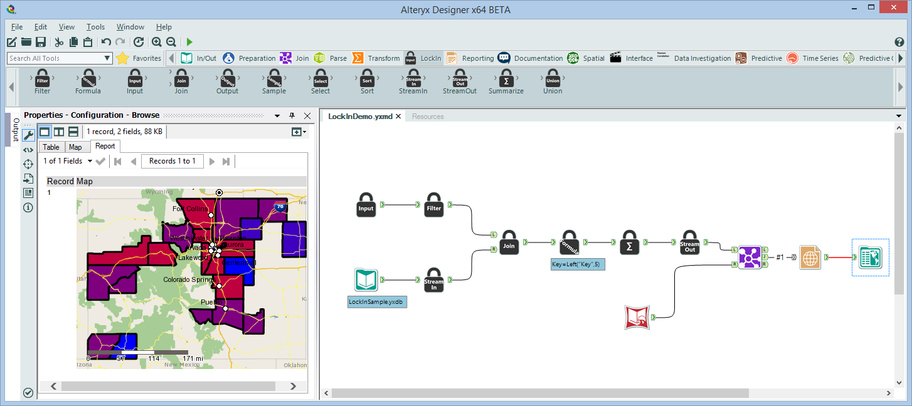The image size is (912, 406).
Task: Select the Summarize lock tool in the palette
Action: coord(506,80)
